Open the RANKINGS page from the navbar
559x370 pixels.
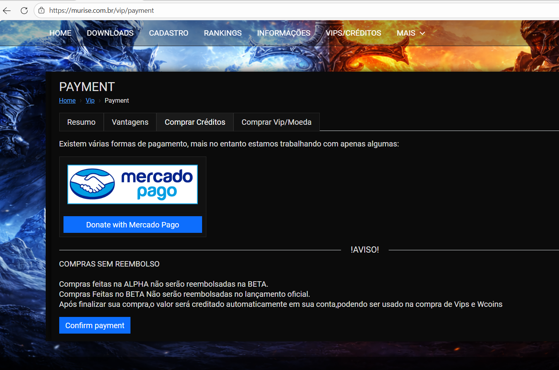click(223, 33)
